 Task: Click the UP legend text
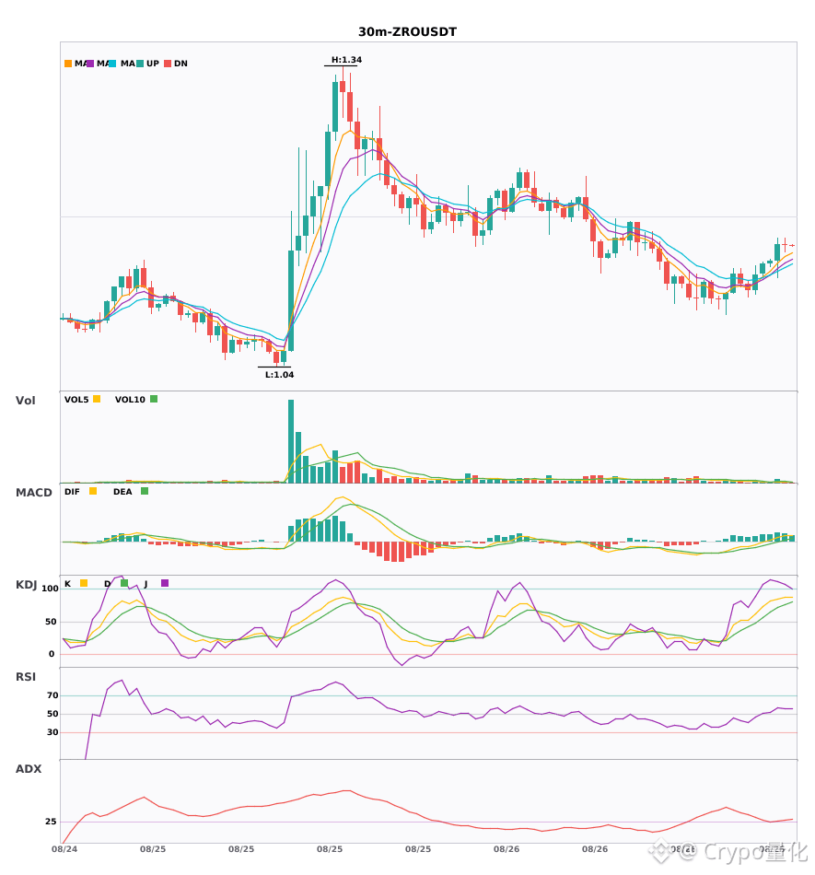[153, 64]
